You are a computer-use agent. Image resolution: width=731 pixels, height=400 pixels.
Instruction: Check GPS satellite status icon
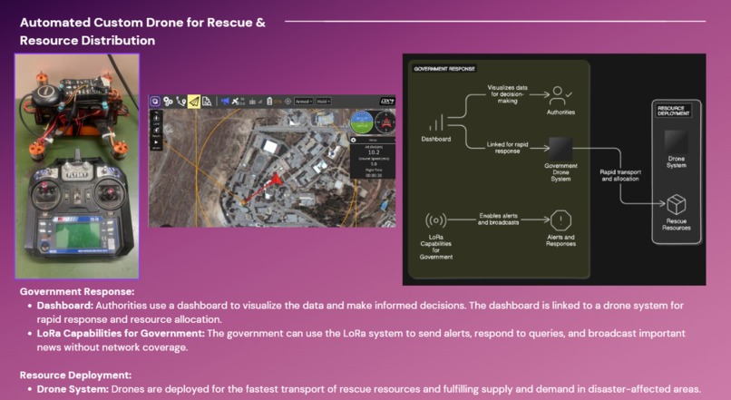click(236, 102)
